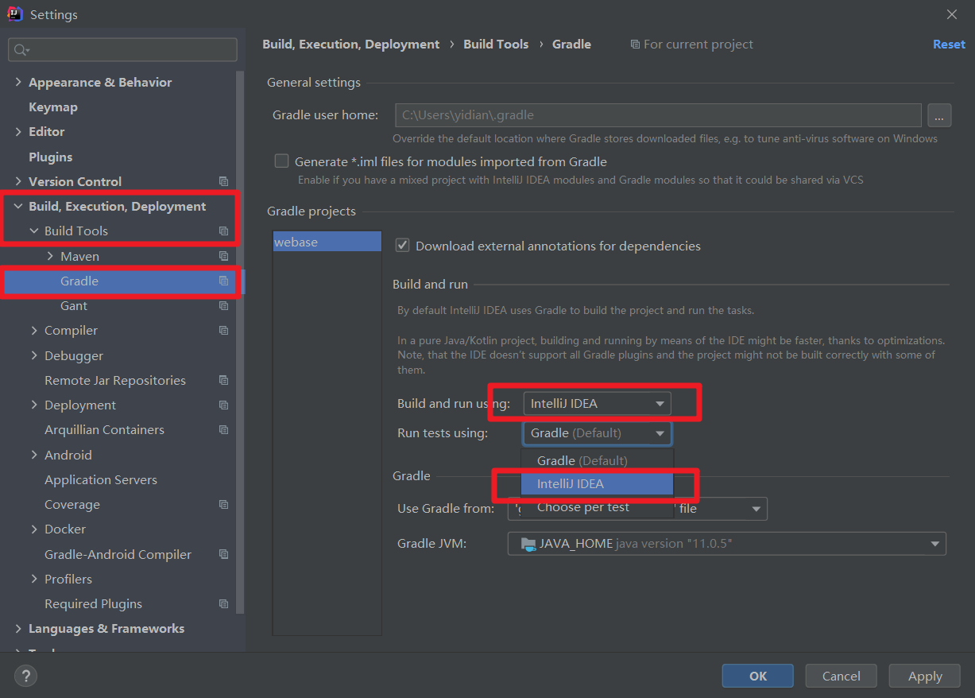Image resolution: width=975 pixels, height=698 pixels.
Task: Click the Reset link
Action: (x=949, y=44)
